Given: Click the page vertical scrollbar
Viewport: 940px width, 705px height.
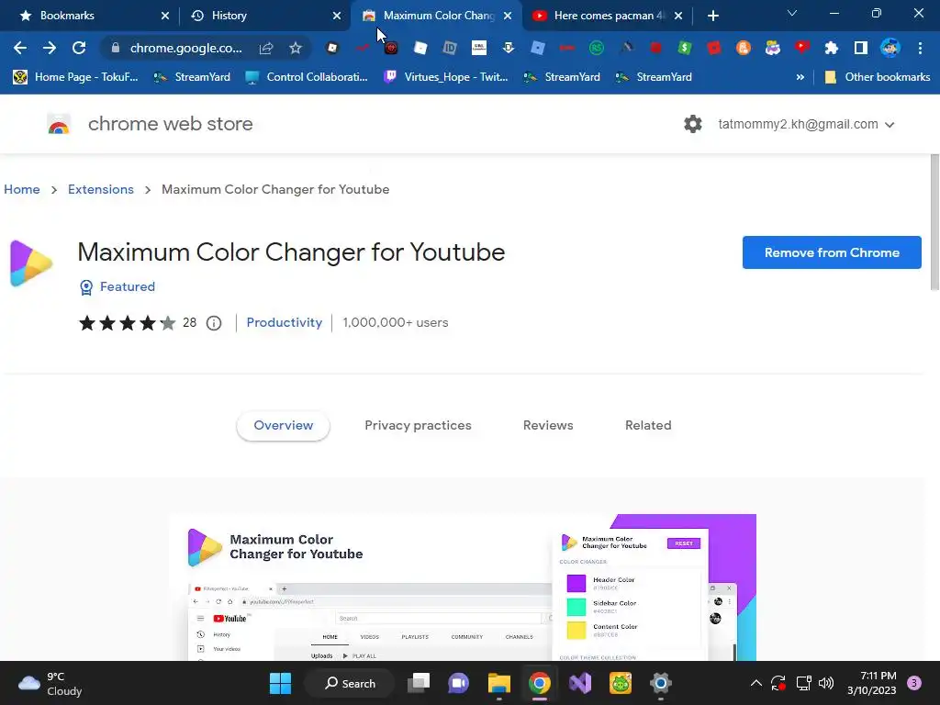Looking at the screenshot, I should point(934,222).
